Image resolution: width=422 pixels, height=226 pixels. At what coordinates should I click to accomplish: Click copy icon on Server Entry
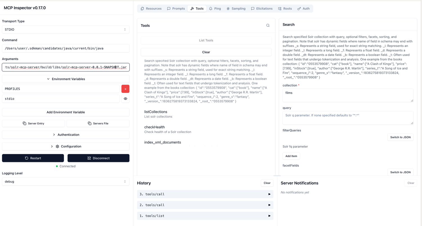point(24,124)
